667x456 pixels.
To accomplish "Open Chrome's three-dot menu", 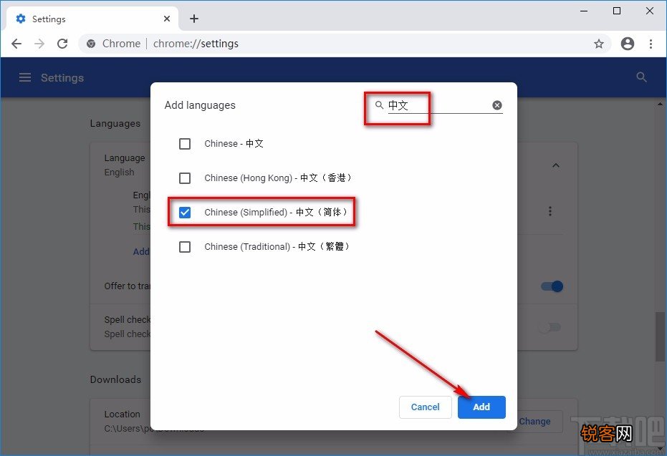I will tap(651, 44).
